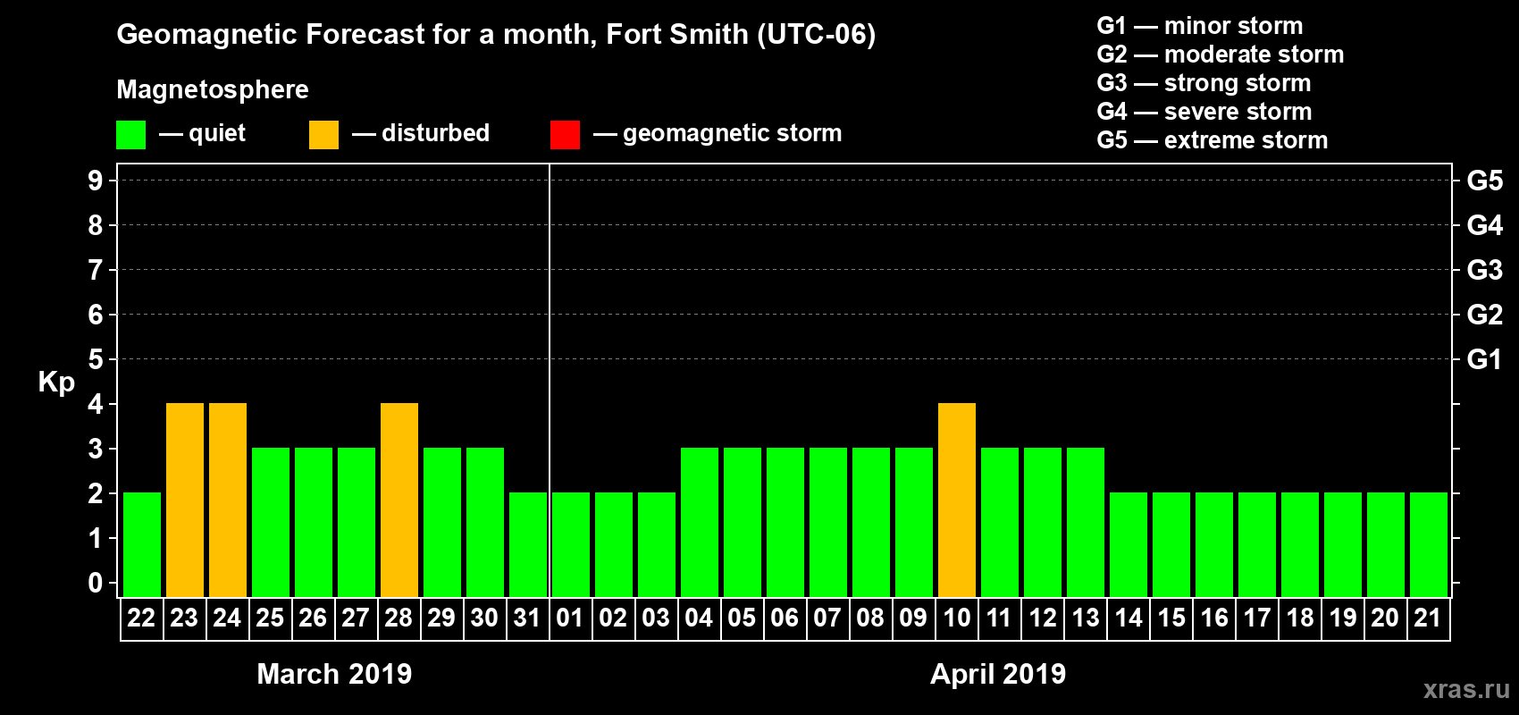Click date label 03 on the axis
Viewport: 1519px width, 715px height.
click(656, 618)
